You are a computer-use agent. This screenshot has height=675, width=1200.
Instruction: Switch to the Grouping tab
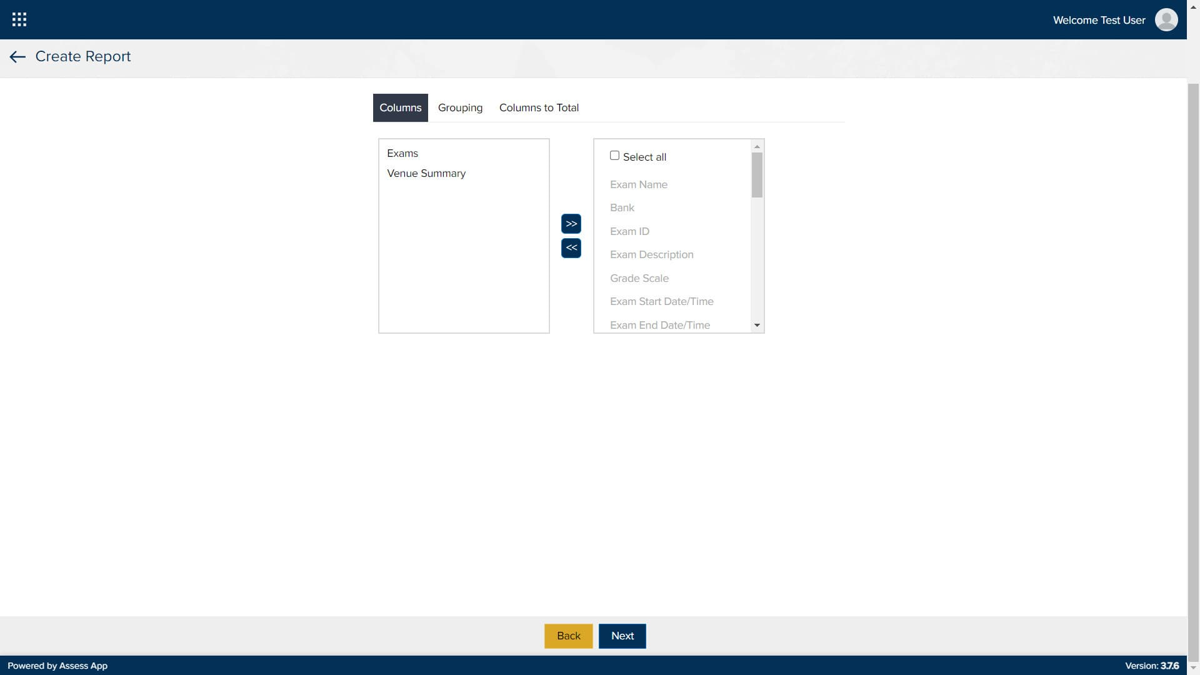point(460,107)
